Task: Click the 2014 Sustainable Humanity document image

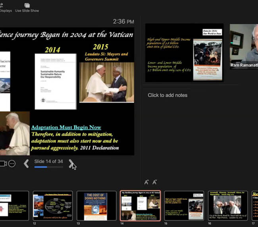Action: [56, 81]
